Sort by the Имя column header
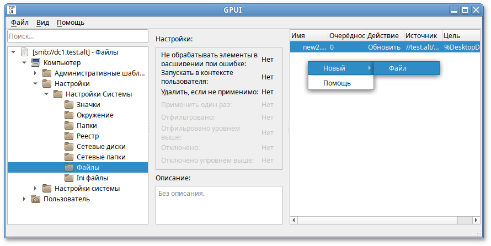 [x=309, y=36]
